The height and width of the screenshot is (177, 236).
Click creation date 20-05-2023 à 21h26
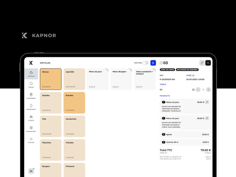coord(195,79)
